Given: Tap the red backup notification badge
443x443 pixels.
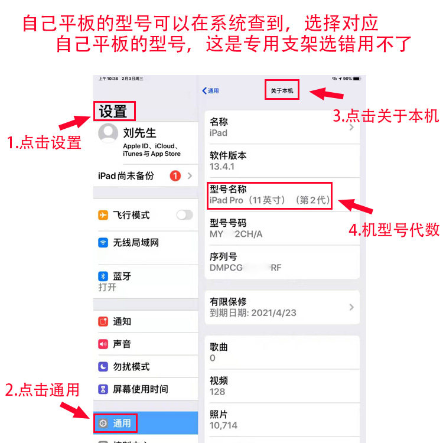Looking at the screenshot, I should click(x=175, y=176).
